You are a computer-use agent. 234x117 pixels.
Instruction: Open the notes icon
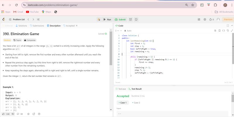pos(136,19)
